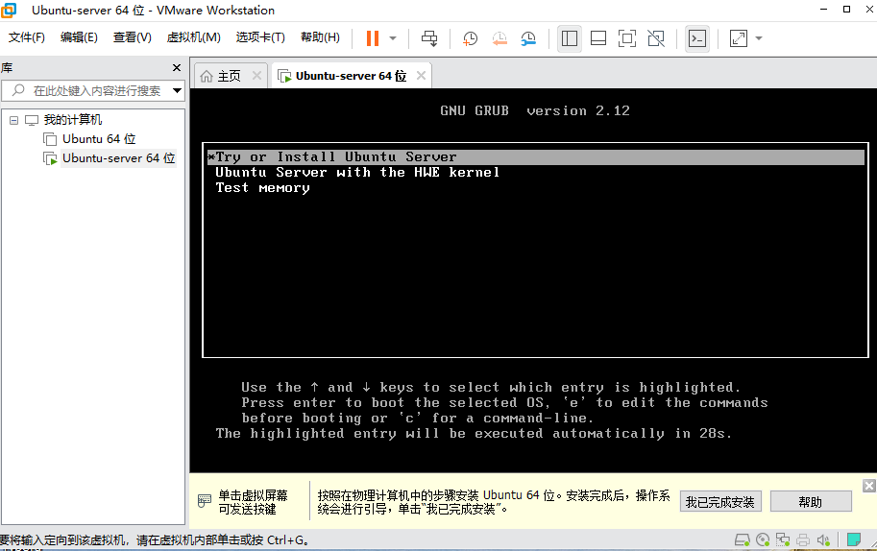This screenshot has width=877, height=551.
Task: Switch to the 主页 tab
Action: (229, 76)
